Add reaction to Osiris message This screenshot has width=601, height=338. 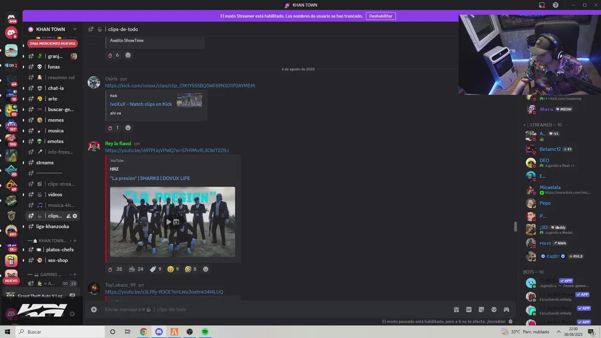128,128
